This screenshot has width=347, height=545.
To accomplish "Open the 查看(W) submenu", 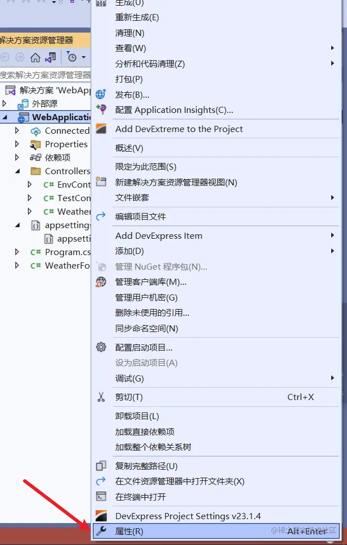I will (216, 48).
